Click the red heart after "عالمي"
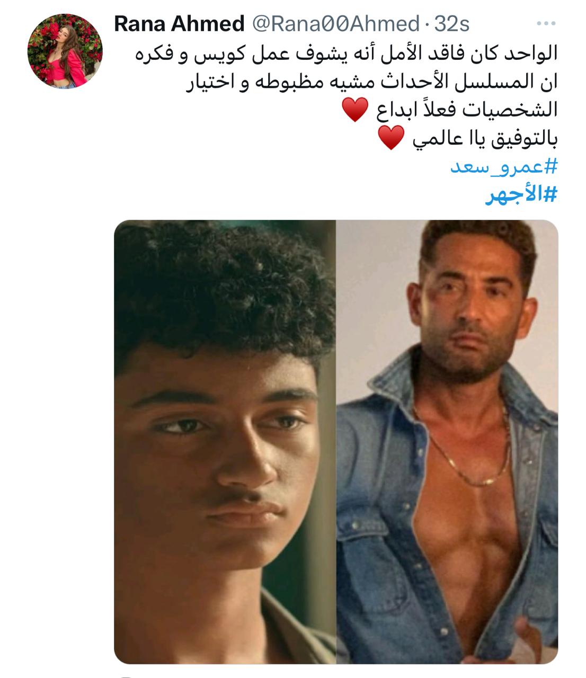 coord(392,138)
